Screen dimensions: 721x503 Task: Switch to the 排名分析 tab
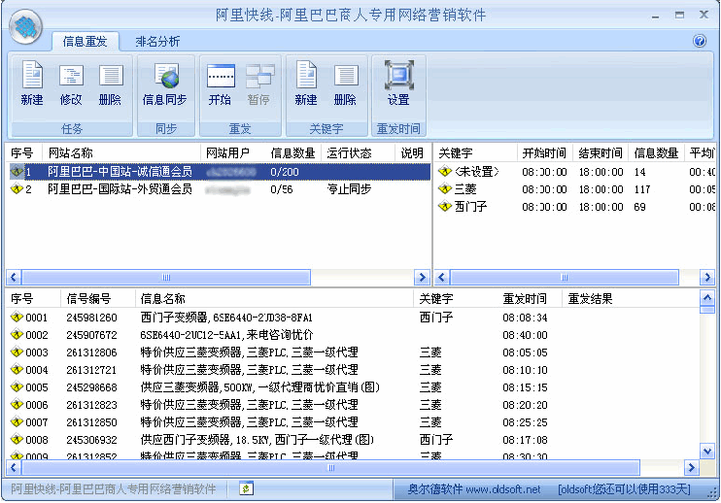[157, 42]
